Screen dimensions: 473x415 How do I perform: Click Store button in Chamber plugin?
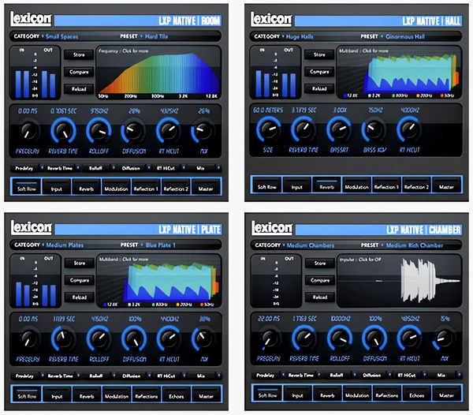(320, 264)
